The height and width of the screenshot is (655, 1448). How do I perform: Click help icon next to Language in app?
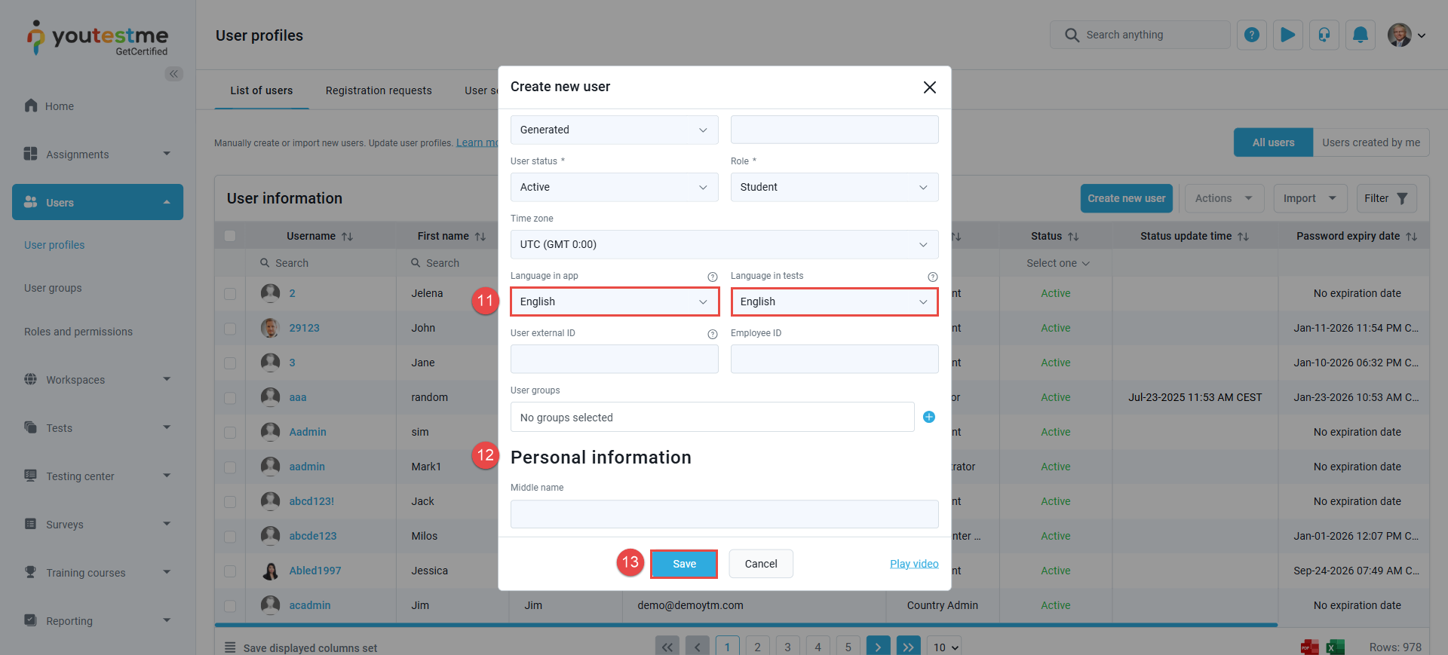pos(713,277)
